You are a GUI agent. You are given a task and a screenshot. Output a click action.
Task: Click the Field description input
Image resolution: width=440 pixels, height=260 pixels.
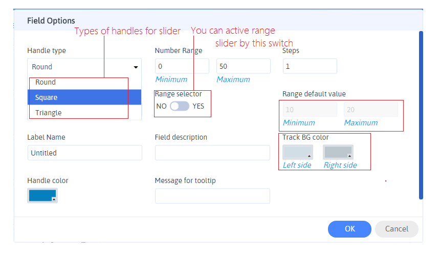click(212, 153)
